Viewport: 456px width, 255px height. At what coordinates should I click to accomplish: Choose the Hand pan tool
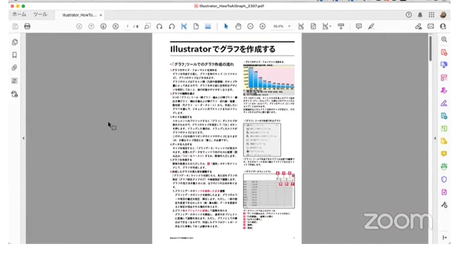pyautogui.click(x=238, y=27)
